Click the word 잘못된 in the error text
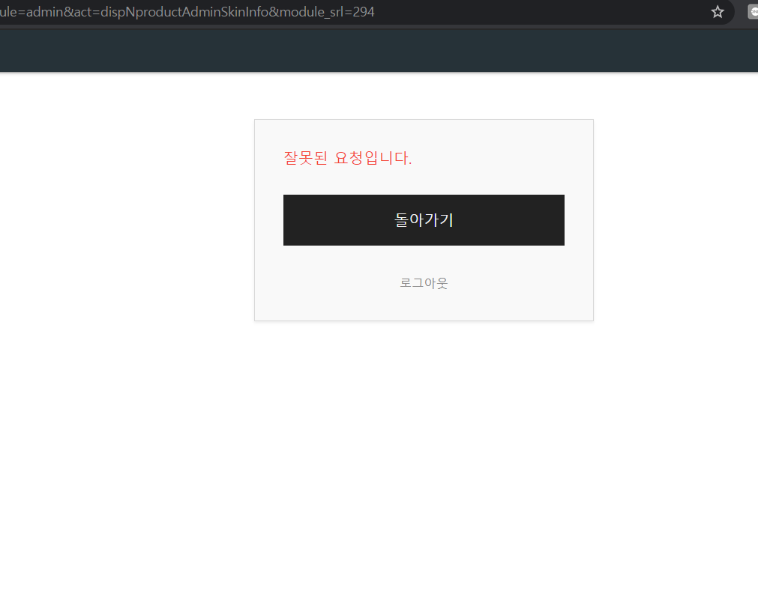The width and height of the screenshot is (758, 614). 305,158
